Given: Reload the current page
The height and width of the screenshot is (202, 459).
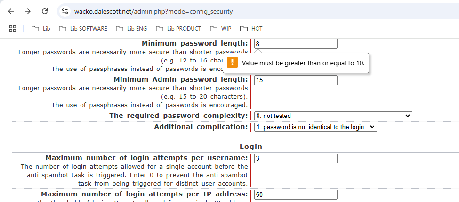Looking at the screenshot, I should coord(45,11).
